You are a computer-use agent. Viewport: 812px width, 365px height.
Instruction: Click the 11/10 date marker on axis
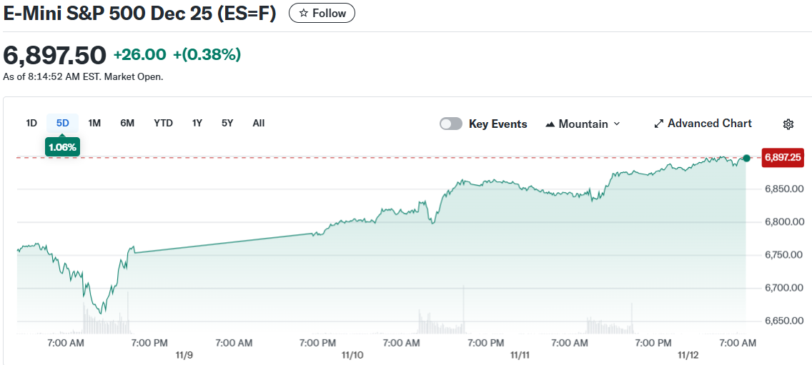click(x=352, y=355)
